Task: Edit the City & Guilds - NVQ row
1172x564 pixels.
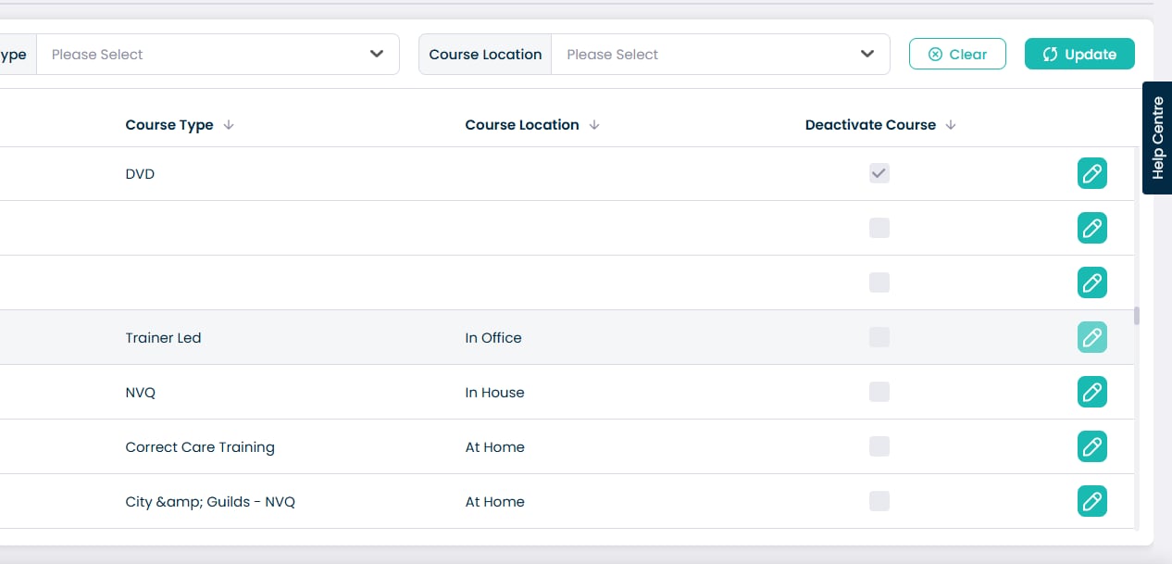Action: click(x=1091, y=502)
